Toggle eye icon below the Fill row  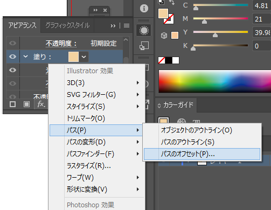click(12, 70)
